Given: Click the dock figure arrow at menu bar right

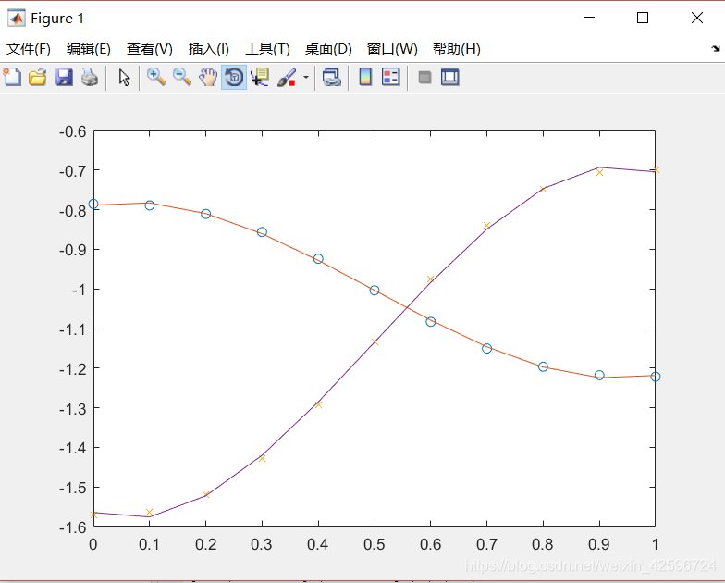Looking at the screenshot, I should 716,48.
